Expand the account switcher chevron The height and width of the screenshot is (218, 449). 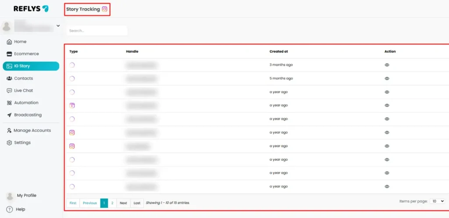[58, 26]
